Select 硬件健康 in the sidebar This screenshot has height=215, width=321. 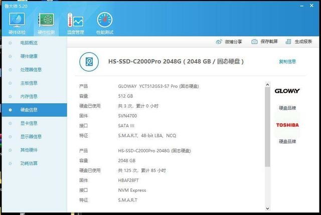click(x=35, y=56)
